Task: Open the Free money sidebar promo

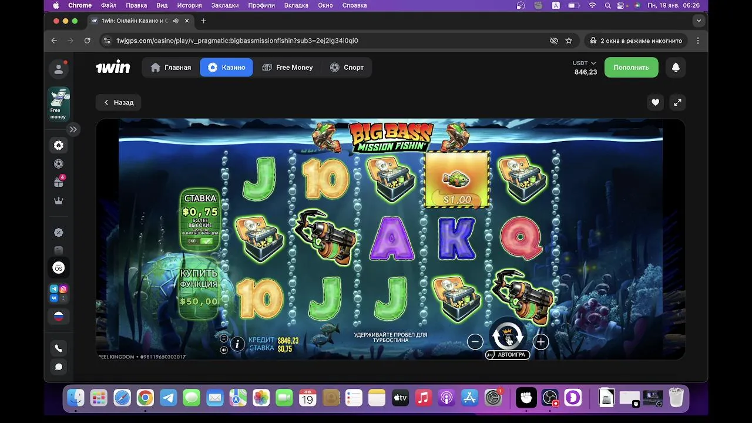Action: coord(59,105)
